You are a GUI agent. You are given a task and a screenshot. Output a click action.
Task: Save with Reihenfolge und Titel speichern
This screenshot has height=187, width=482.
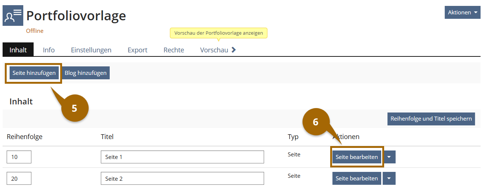click(x=431, y=119)
